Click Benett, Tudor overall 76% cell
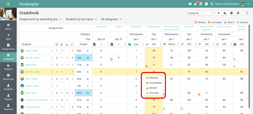The width and height of the screenshot is (253, 114). tap(79, 58)
